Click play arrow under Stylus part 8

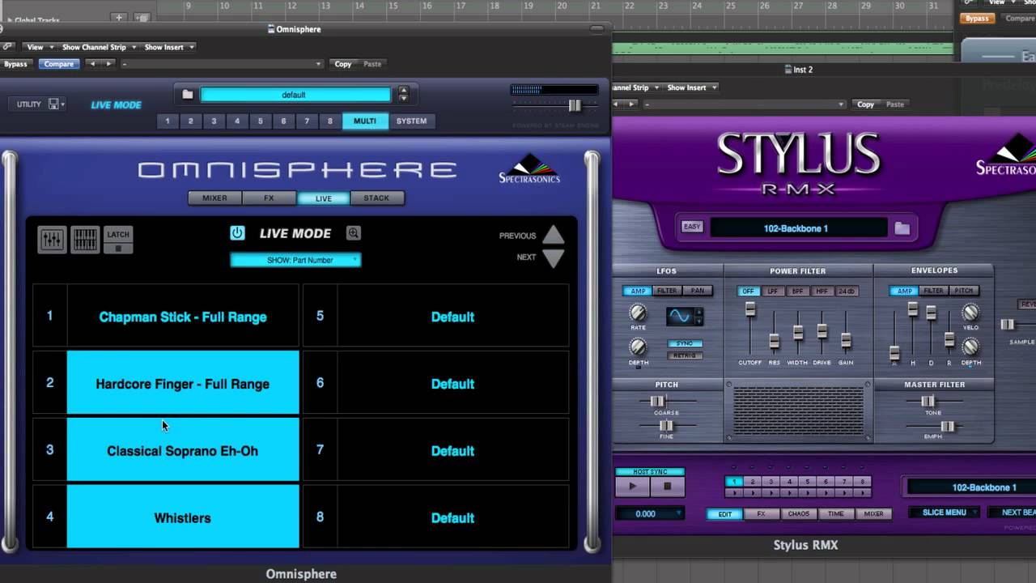[x=863, y=492]
